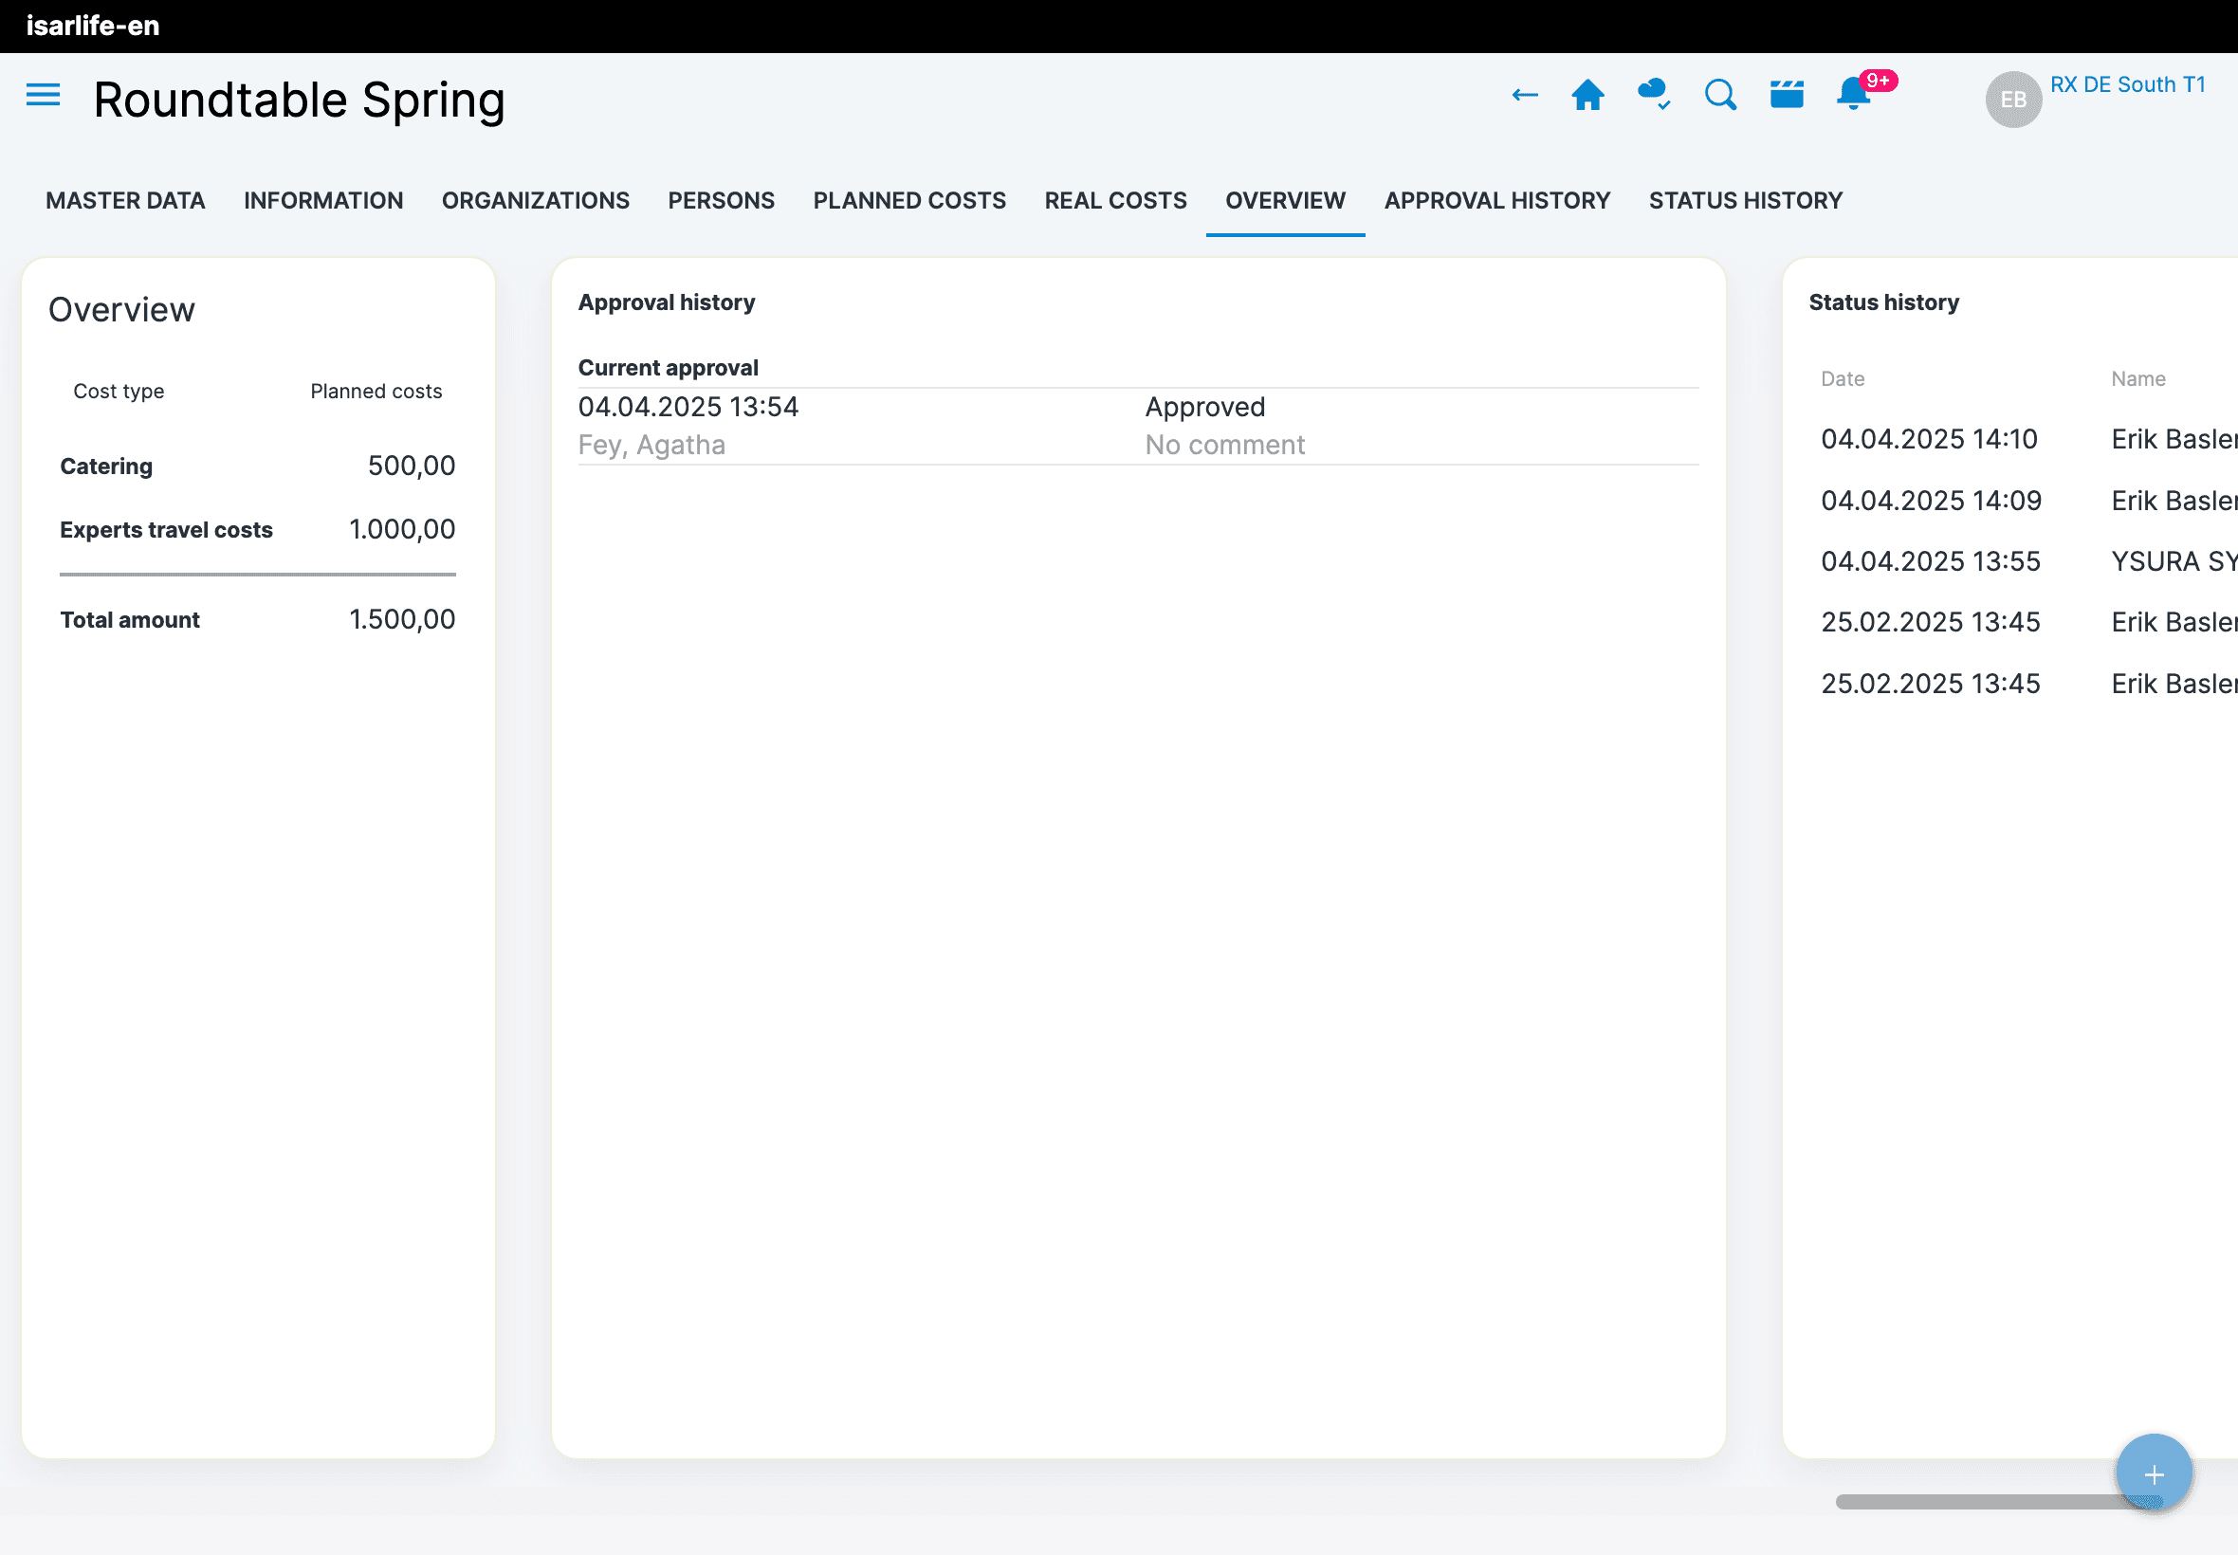Switch to the Master Data tab
2238x1555 pixels.
(x=125, y=201)
